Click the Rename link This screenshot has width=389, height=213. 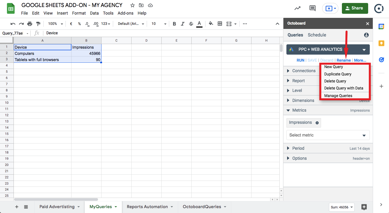[x=344, y=60]
